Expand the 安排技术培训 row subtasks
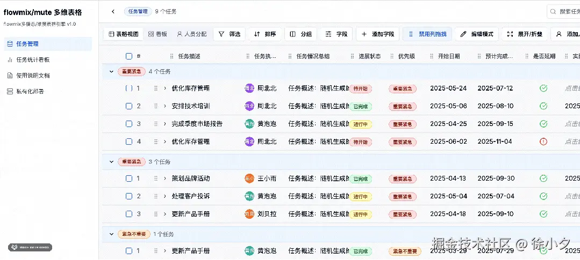This screenshot has width=580, height=260. pyautogui.click(x=165, y=106)
